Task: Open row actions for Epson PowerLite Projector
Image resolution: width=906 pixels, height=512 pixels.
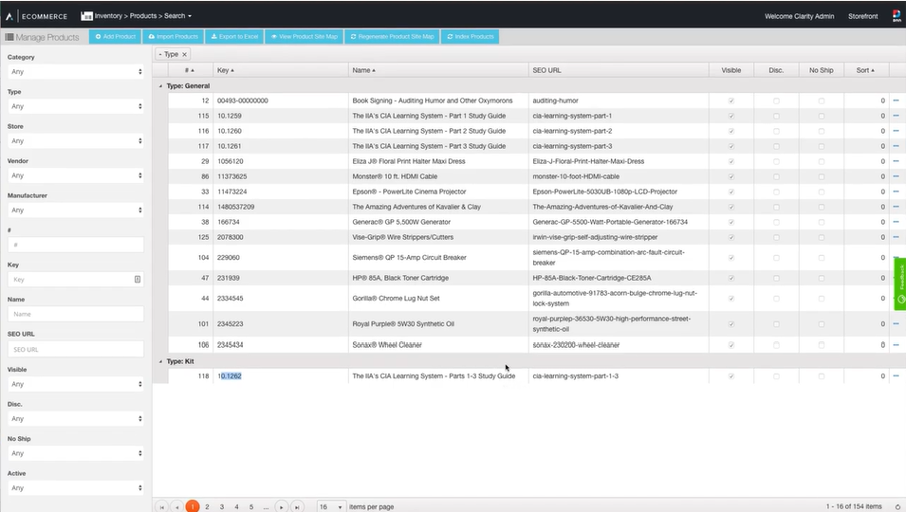Action: point(897,192)
